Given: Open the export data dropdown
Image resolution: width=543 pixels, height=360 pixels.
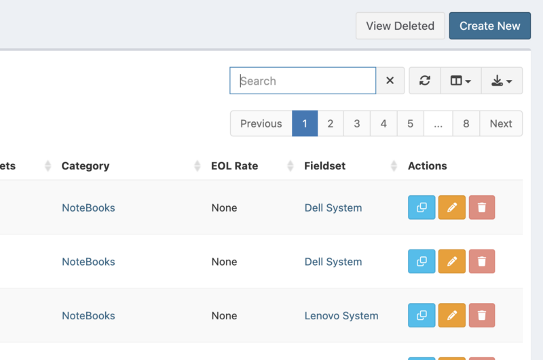Looking at the screenshot, I should (502, 81).
